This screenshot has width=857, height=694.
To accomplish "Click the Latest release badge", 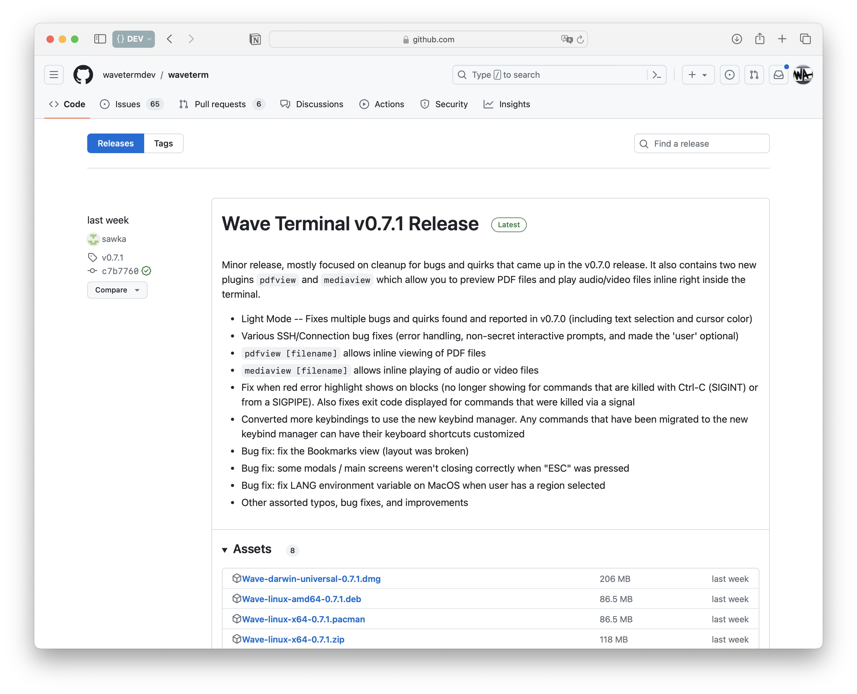I will click(509, 225).
